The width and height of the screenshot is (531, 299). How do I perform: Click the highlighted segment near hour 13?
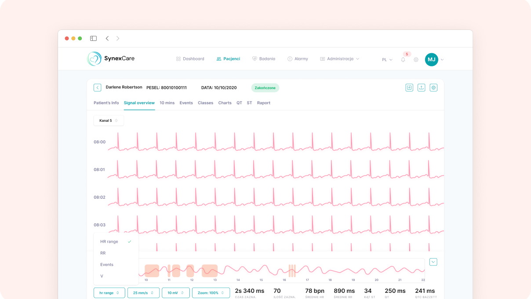[210, 271]
